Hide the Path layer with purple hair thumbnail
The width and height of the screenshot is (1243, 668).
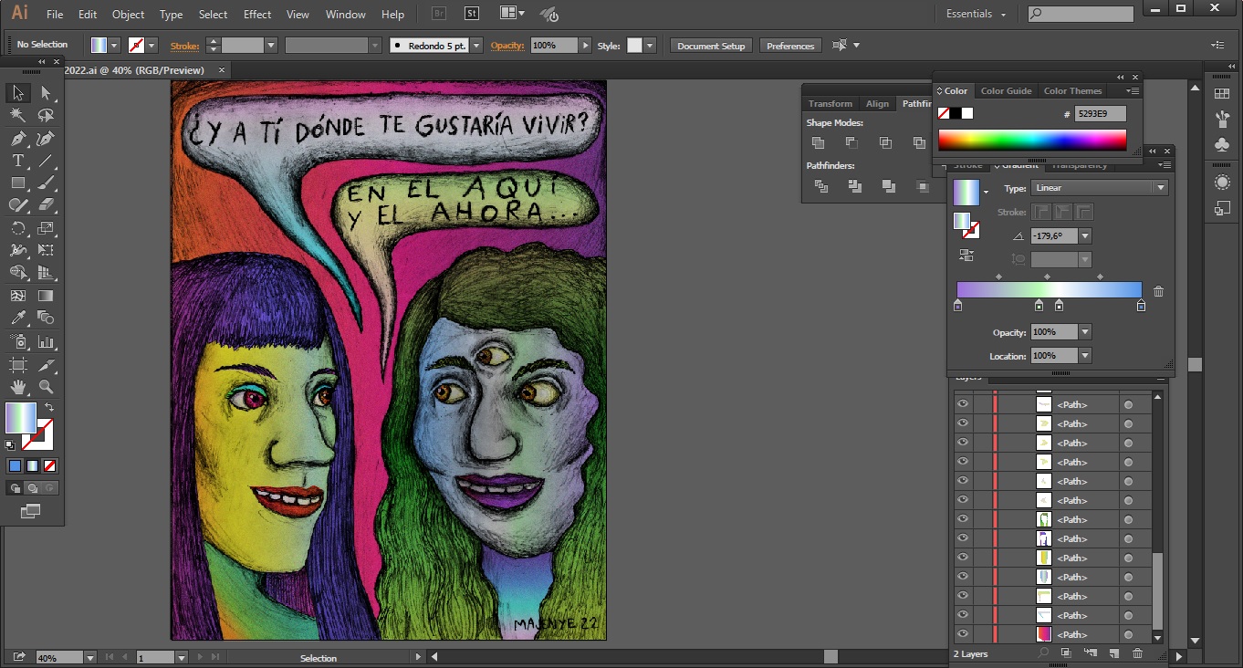point(962,538)
